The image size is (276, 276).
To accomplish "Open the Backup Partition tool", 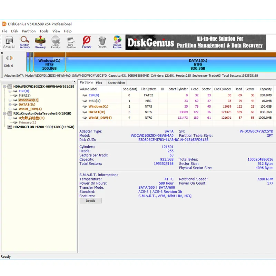I will (x=118, y=42).
